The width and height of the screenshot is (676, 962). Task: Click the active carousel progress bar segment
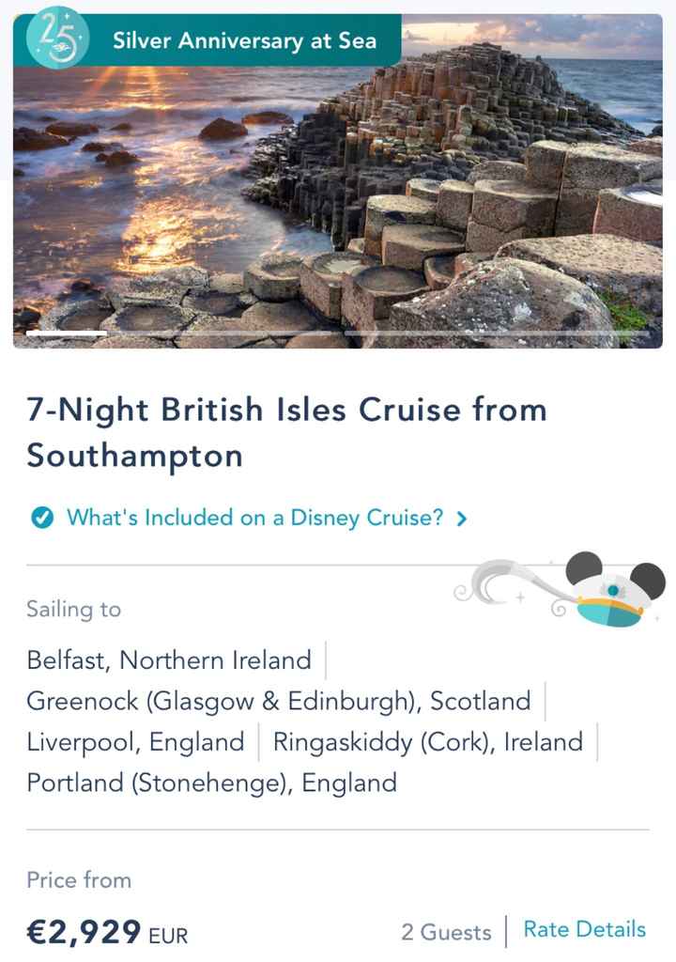66,333
